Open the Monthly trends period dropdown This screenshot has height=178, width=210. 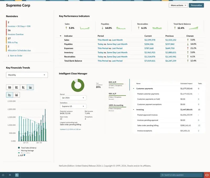click(27, 75)
